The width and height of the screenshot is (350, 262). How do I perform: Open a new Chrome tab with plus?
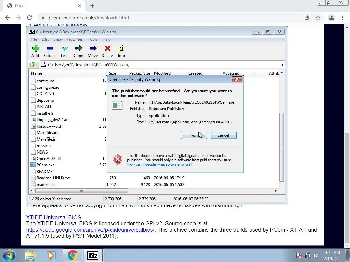point(92,6)
